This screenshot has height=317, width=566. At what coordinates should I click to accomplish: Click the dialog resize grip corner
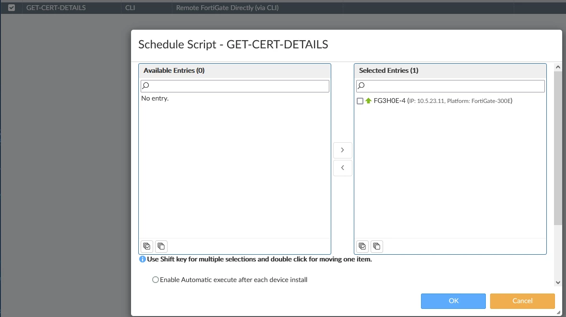(x=559, y=313)
